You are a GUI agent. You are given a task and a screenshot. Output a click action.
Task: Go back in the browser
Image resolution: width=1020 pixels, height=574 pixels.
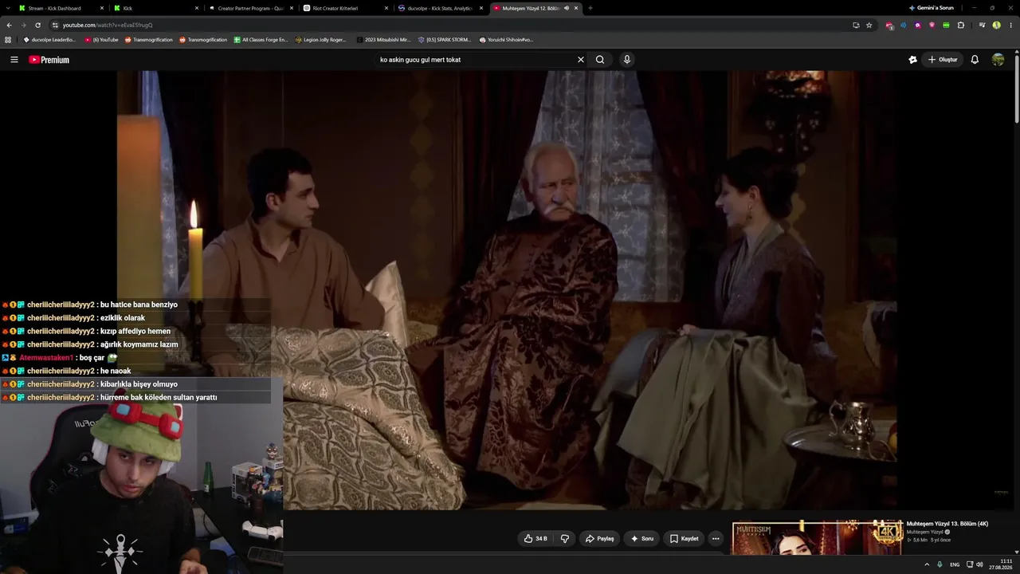tap(9, 25)
